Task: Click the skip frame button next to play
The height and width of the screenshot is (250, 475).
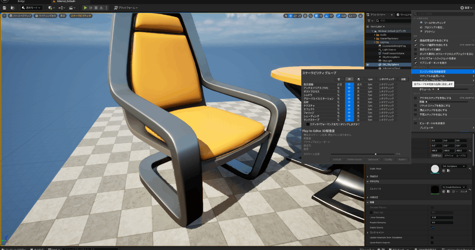Action: [x=91, y=7]
